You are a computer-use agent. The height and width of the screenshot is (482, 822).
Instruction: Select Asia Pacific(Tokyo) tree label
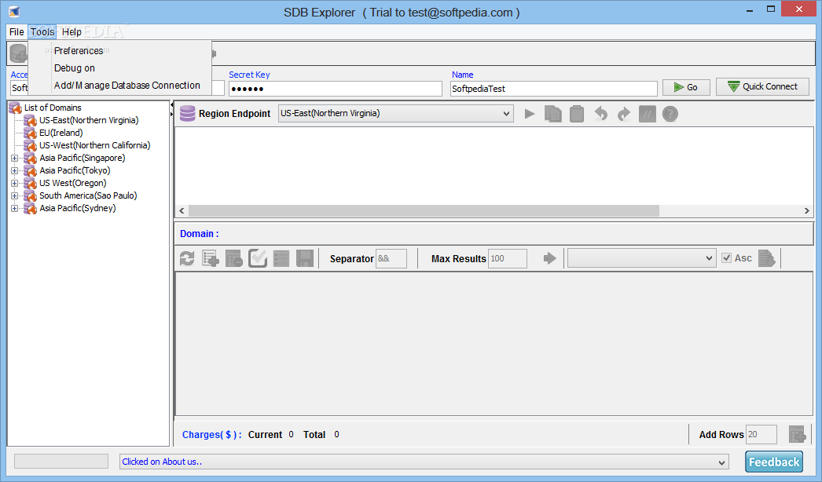[75, 170]
